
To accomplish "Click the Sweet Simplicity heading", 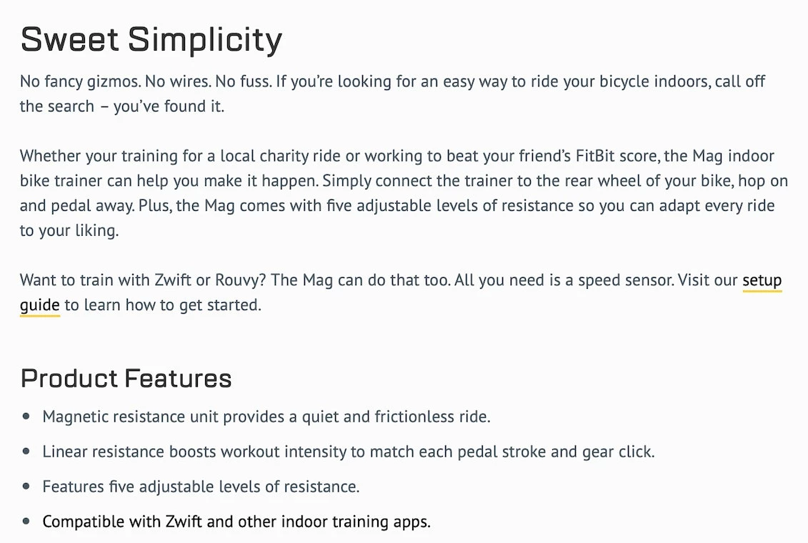I will pos(151,40).
